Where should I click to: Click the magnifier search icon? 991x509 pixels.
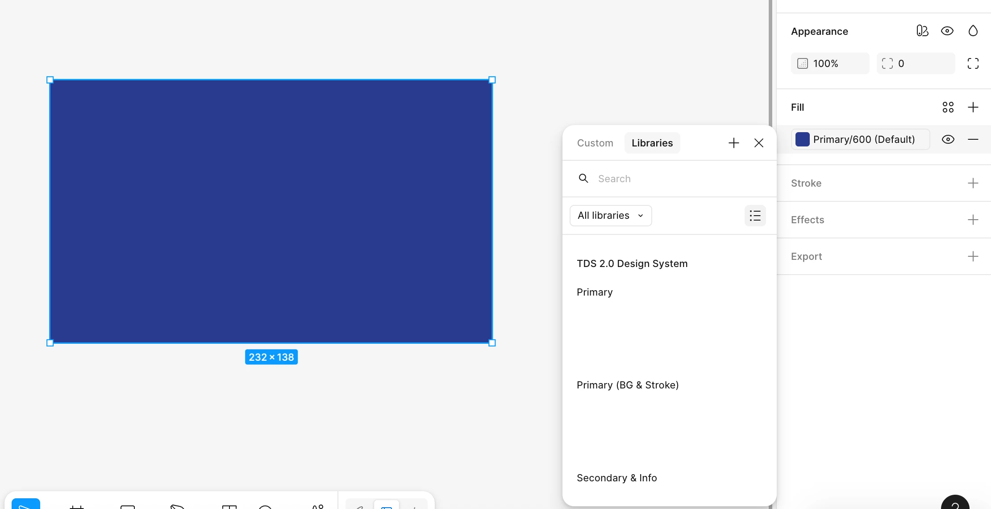click(583, 179)
